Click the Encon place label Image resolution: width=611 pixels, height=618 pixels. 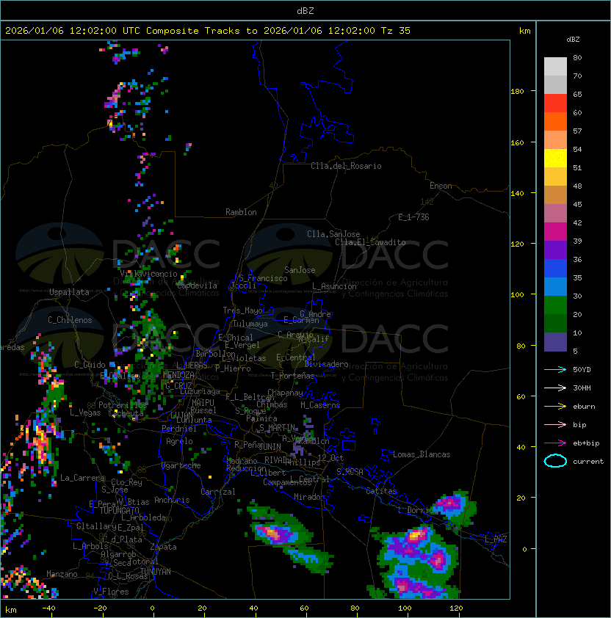pos(441,186)
